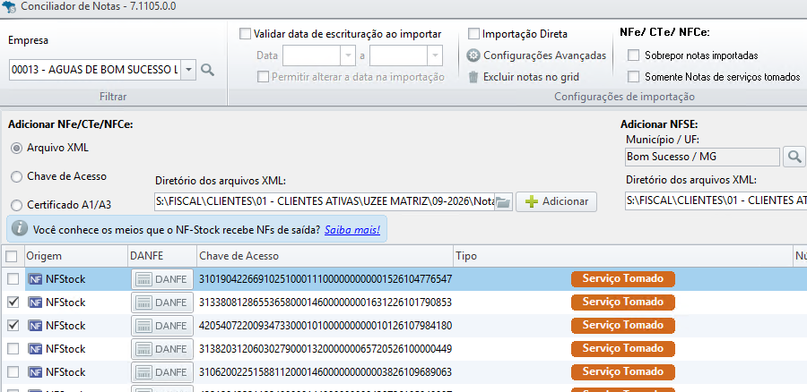
Task: Open DANFE for key ending 7984180
Action: (x=162, y=326)
